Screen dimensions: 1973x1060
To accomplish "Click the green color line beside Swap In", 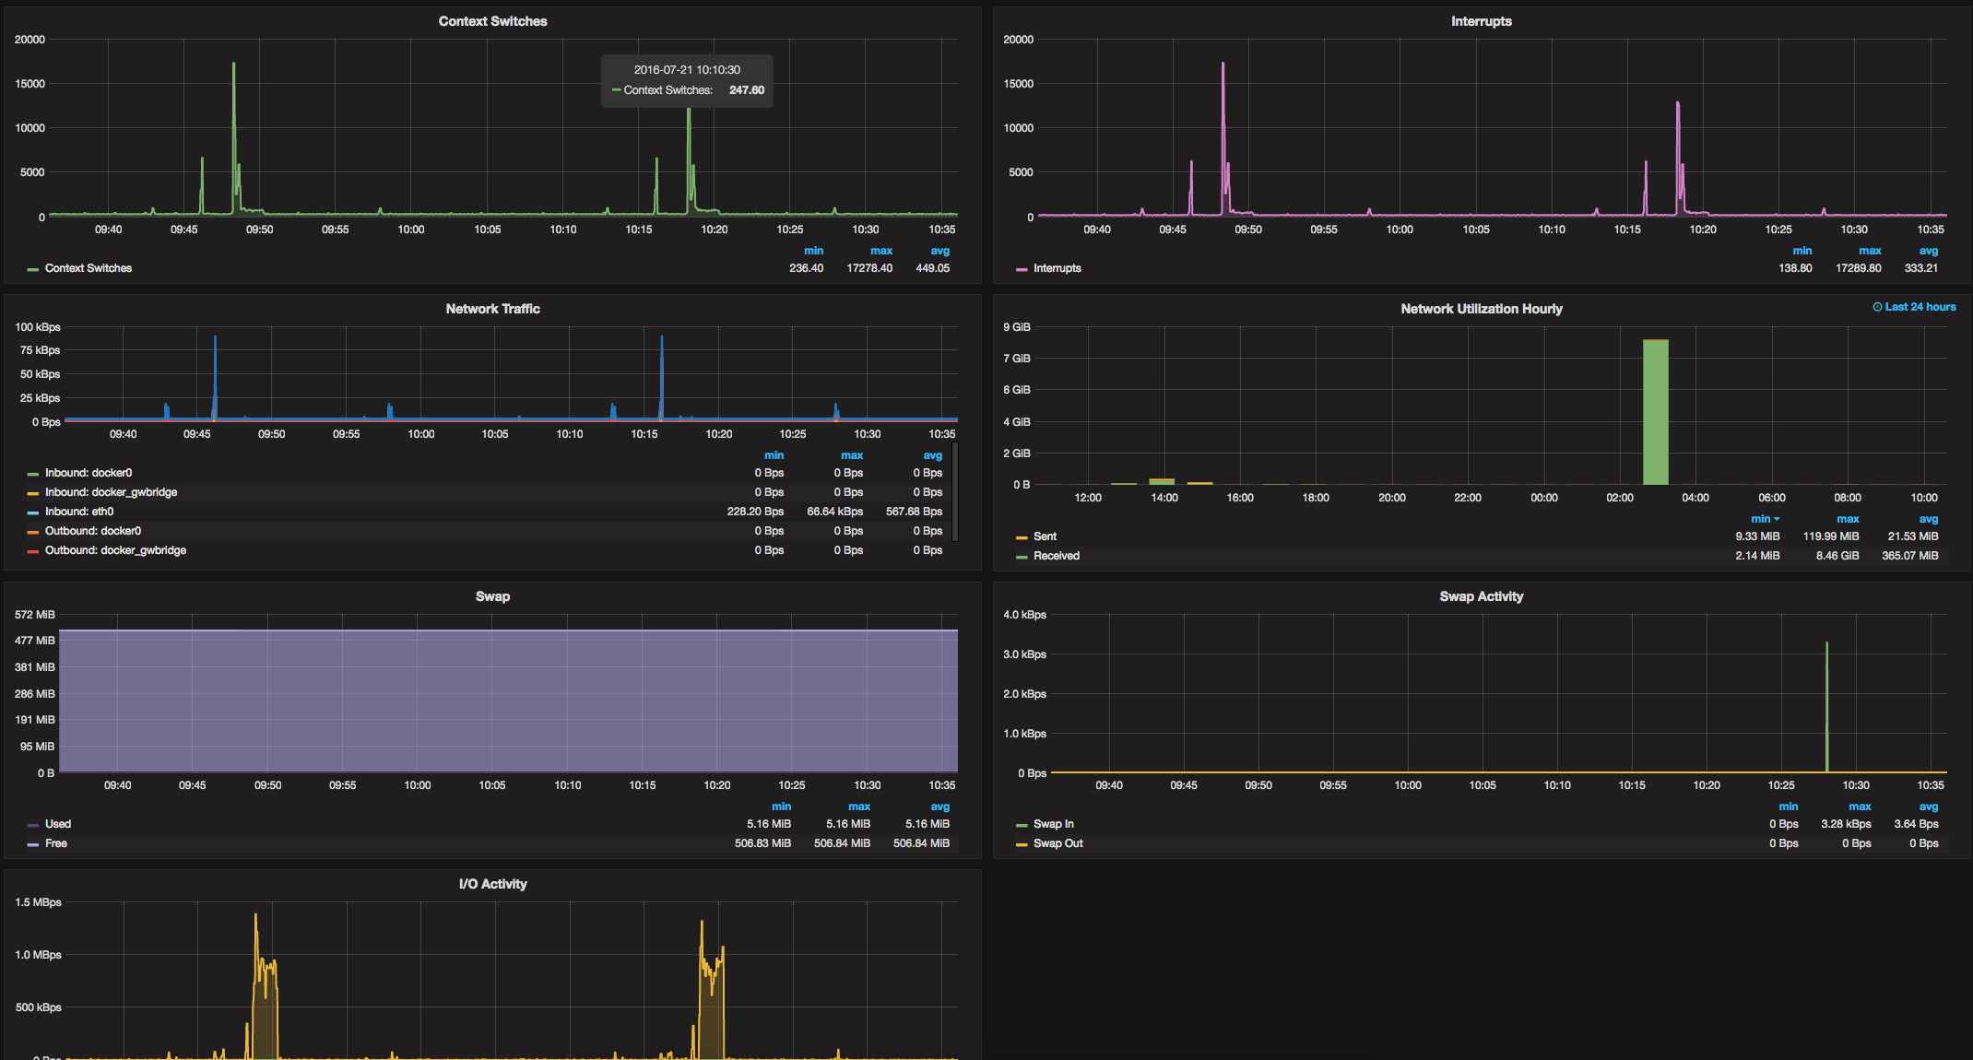I will tap(1022, 825).
